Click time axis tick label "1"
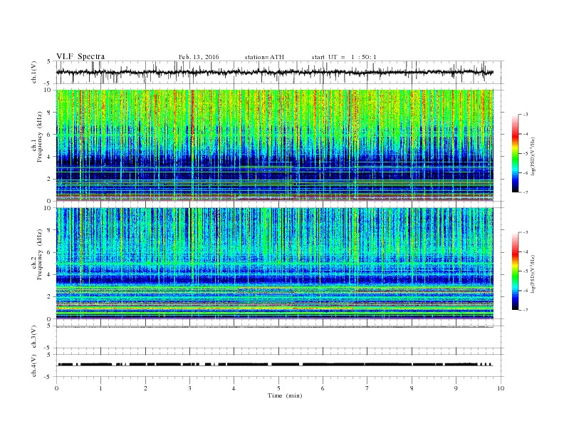Screen dimensions: 564x436 [x=100, y=388]
